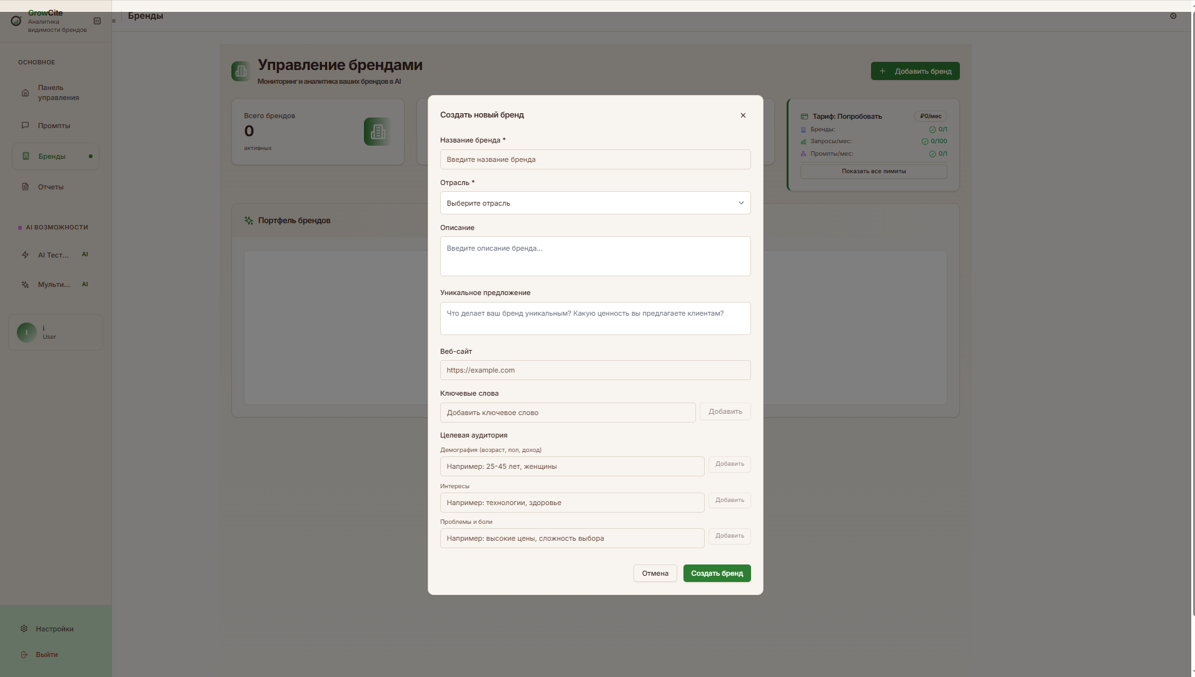Click the green Создать бренд button
Image resolution: width=1195 pixels, height=677 pixels.
point(717,573)
